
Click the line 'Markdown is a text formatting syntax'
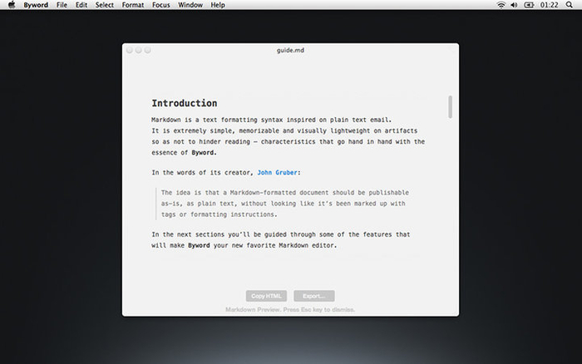[x=271, y=120]
